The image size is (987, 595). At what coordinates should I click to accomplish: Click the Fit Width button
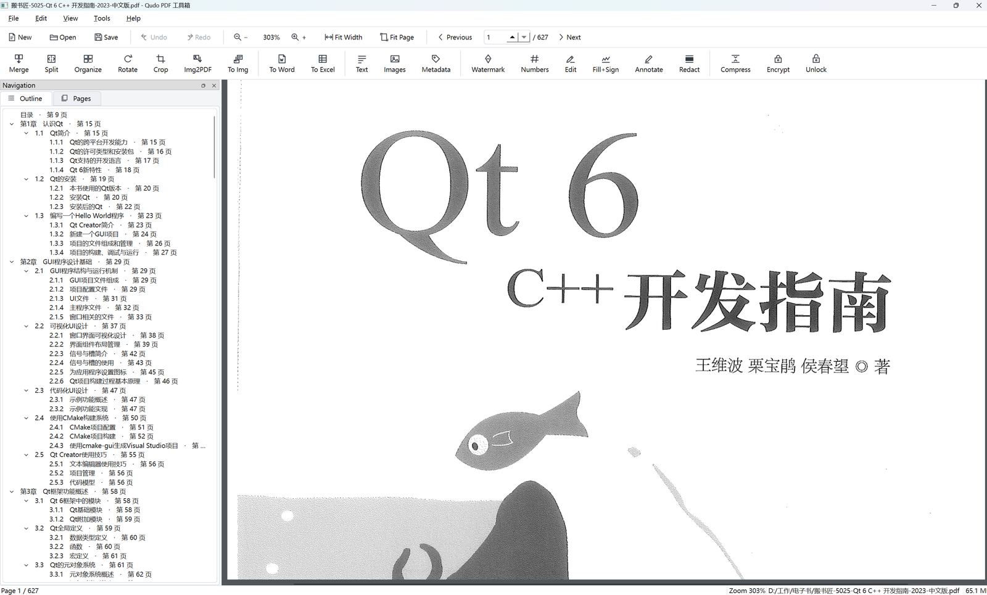(x=344, y=37)
